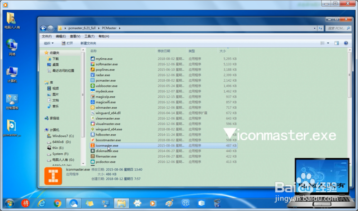Toggle the preview pane icon
This screenshot has height=211, width=358.
coord(337,43)
